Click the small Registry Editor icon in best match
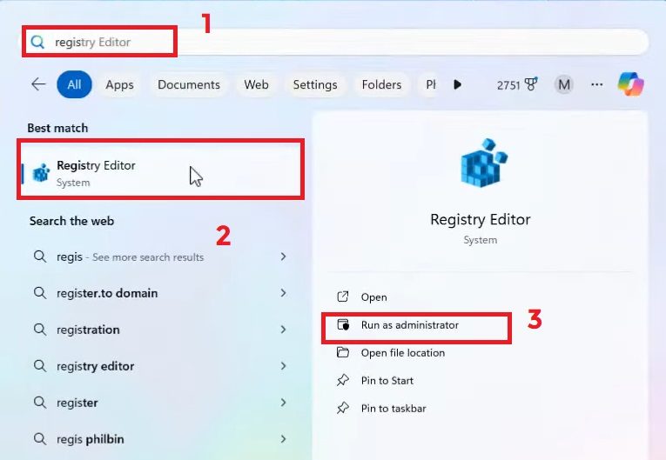The image size is (666, 460). point(41,173)
